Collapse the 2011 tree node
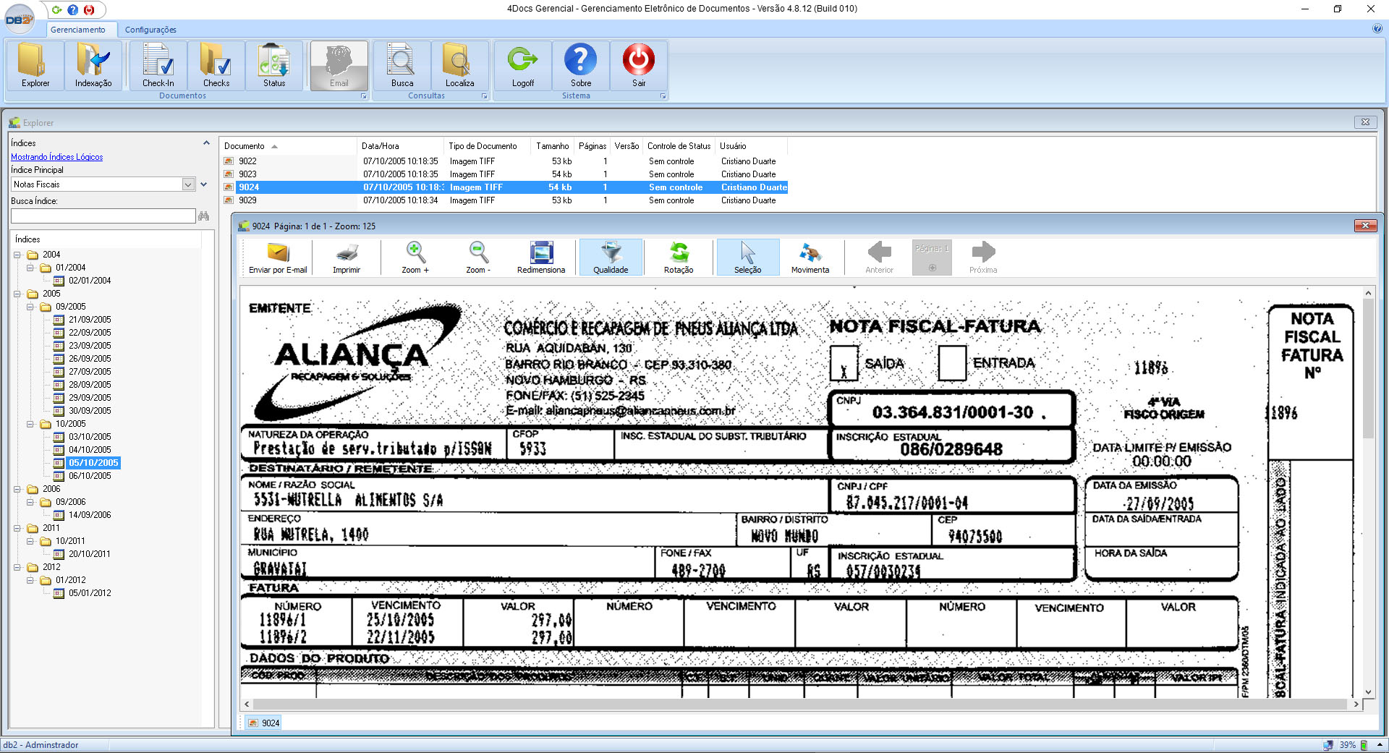Image resolution: width=1389 pixels, height=753 pixels. click(17, 528)
